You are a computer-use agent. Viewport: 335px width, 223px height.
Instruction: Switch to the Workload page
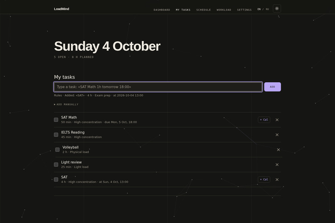click(x=224, y=10)
